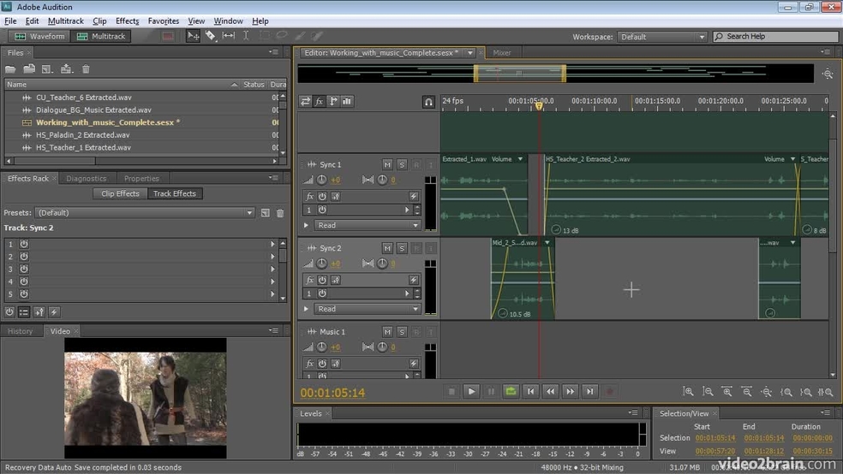
Task: Zoom out full icon at far right
Action: point(825,392)
